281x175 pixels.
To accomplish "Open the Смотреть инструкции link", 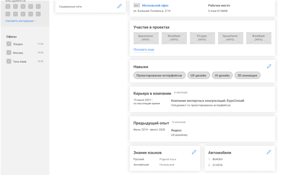I will 21,21.
